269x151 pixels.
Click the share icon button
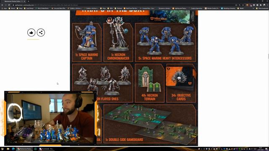(x=41, y=33)
